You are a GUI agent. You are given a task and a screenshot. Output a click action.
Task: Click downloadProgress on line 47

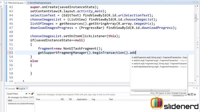[x=157, y=28]
